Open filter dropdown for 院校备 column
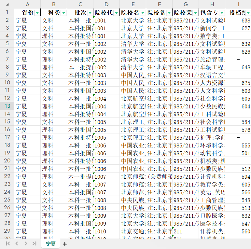This screenshot has width=251, height=249. tap(169, 13)
